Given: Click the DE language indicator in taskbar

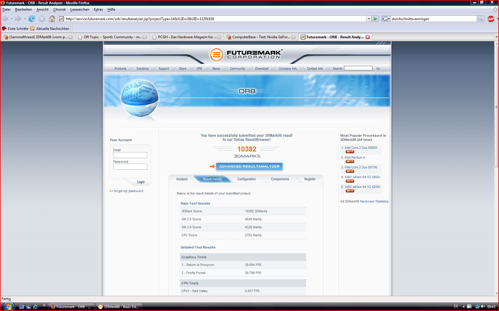Looking at the screenshot, I should (456, 307).
